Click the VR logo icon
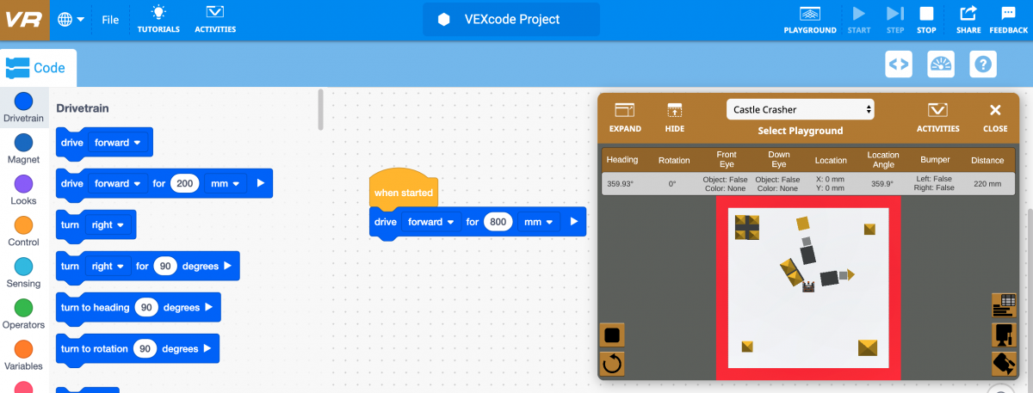 (24, 20)
